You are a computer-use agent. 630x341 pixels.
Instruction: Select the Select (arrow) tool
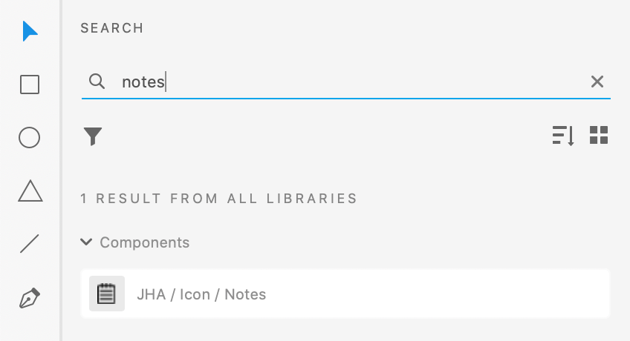(x=30, y=31)
